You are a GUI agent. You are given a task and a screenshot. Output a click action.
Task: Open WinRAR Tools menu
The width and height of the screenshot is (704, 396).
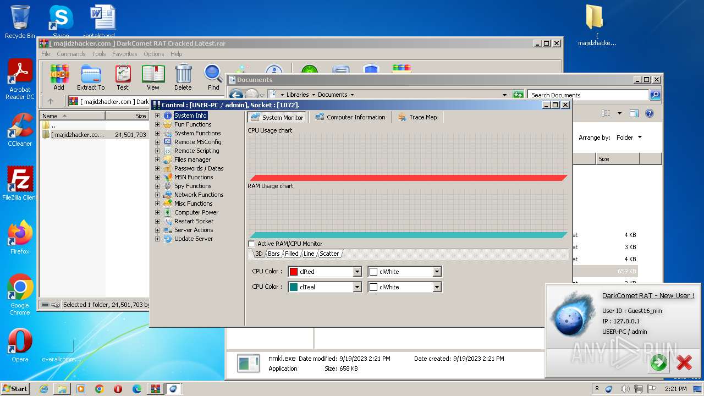(x=99, y=54)
